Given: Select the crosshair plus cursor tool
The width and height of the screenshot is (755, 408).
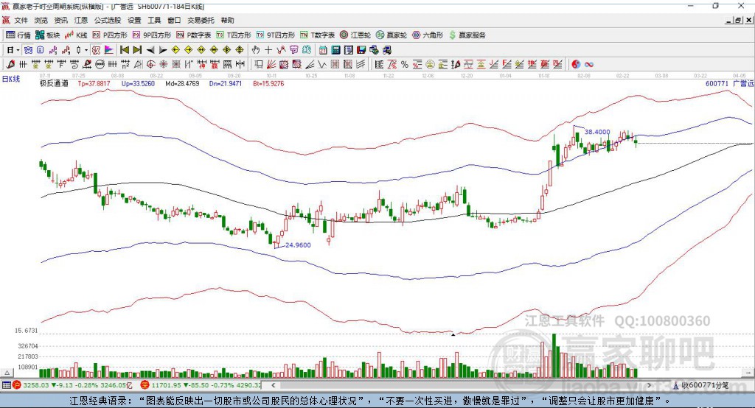Looking at the screenshot, I should (268, 50).
